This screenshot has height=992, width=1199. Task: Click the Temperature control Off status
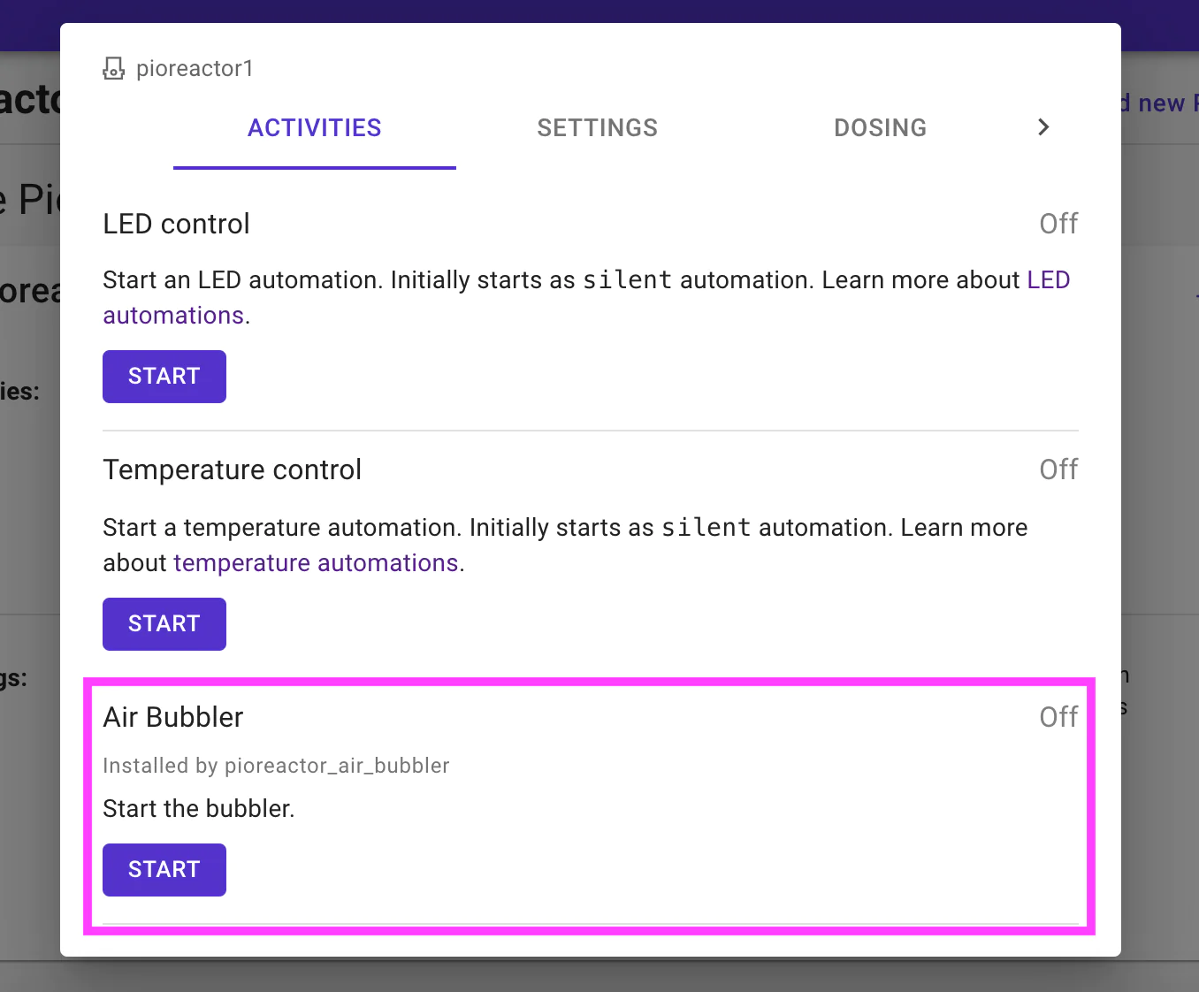(1058, 469)
